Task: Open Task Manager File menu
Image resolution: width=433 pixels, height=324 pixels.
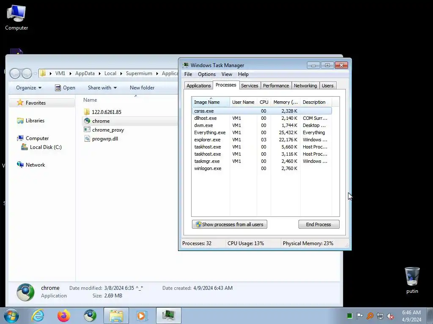Action: [188, 74]
